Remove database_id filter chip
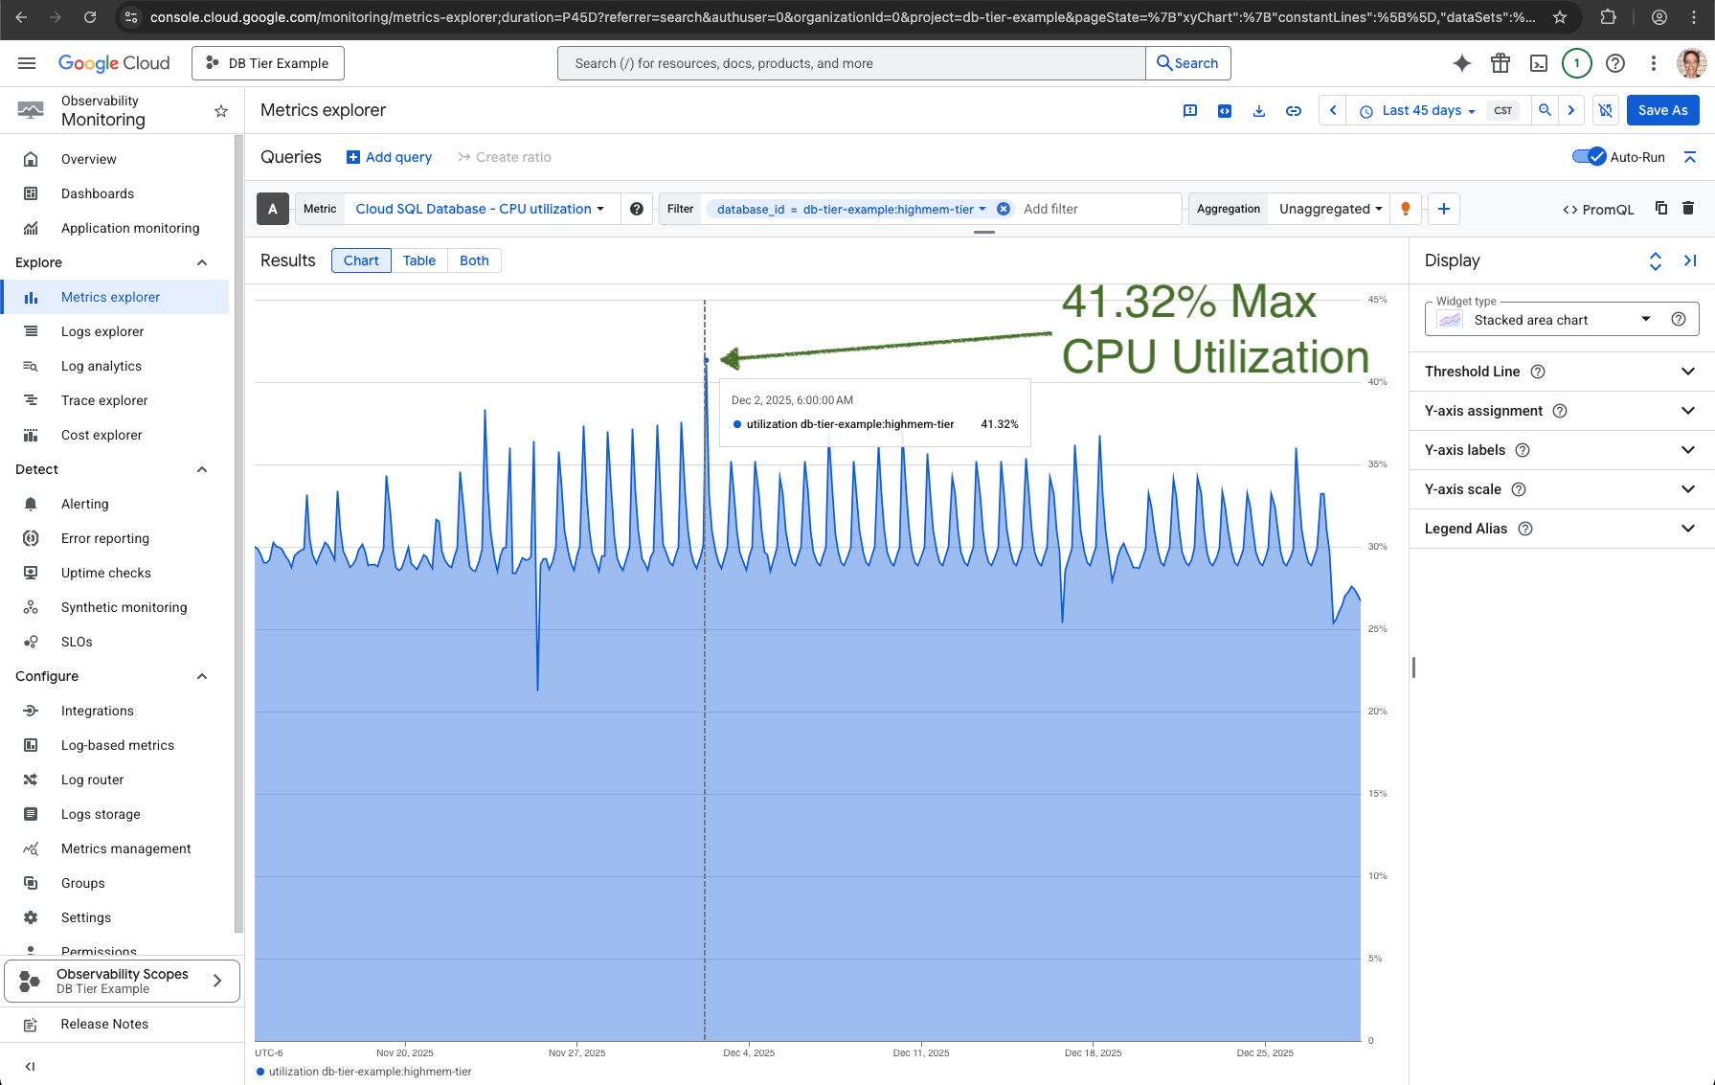The height and width of the screenshot is (1085, 1715). point(1003,209)
